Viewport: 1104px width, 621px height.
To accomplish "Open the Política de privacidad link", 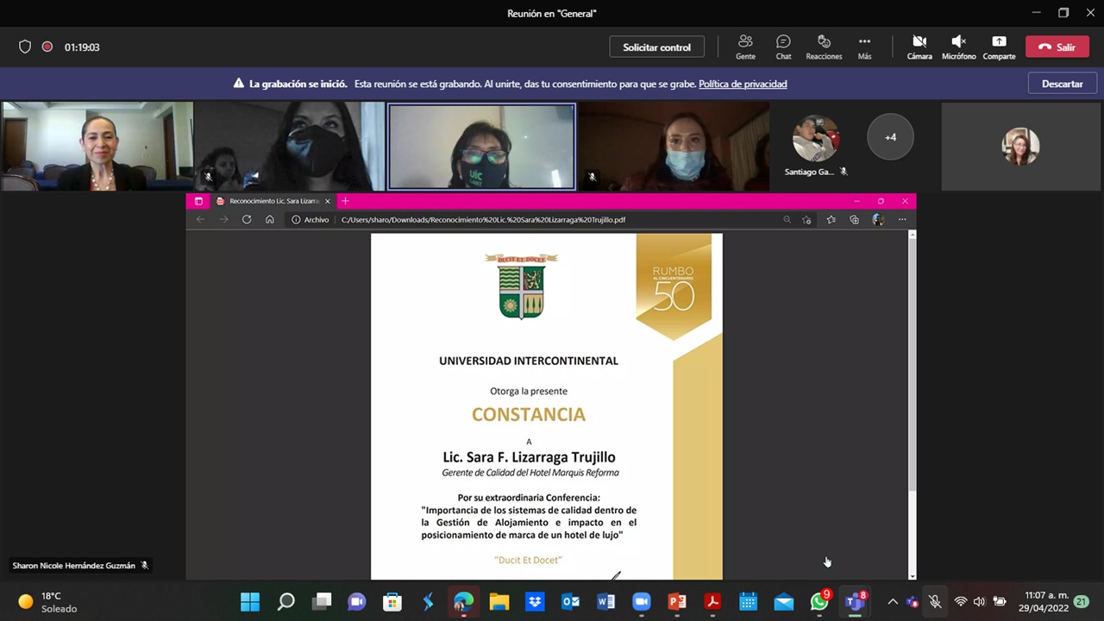I will pyautogui.click(x=743, y=84).
